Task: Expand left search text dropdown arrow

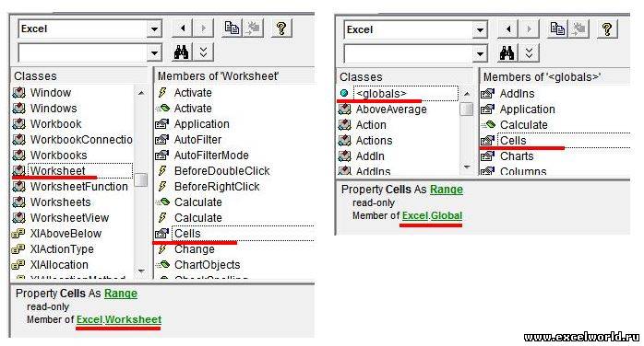Action: pyautogui.click(x=154, y=52)
